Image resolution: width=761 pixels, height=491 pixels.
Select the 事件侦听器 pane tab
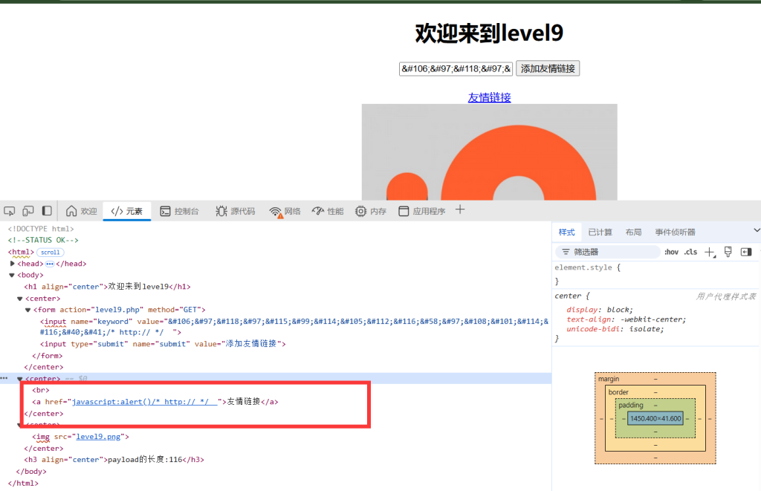click(675, 232)
